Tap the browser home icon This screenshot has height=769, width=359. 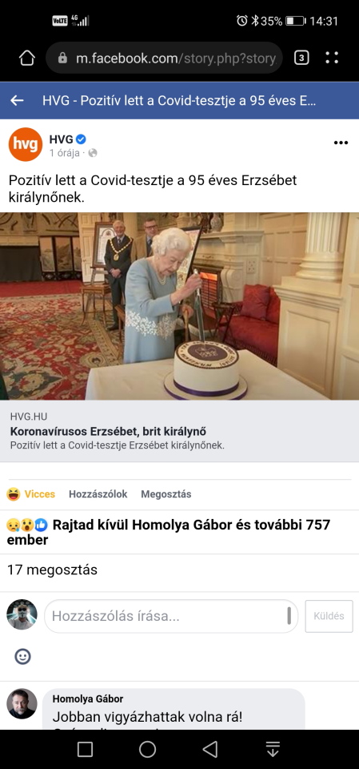(27, 58)
